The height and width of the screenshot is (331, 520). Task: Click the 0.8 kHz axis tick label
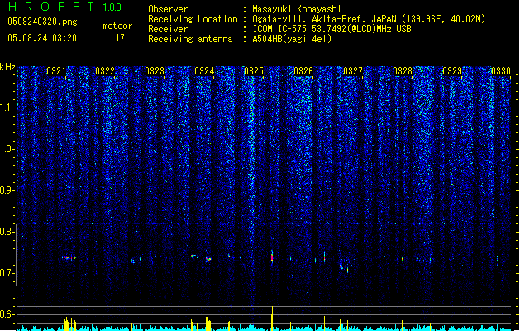click(7, 232)
